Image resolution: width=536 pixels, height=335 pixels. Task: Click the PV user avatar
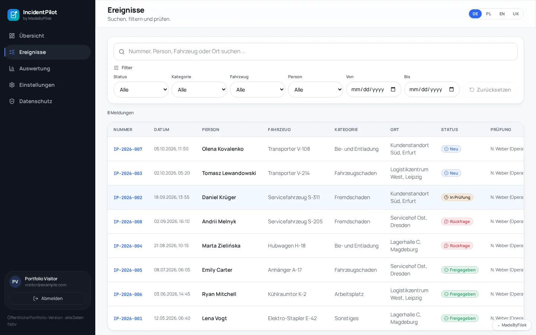coord(15,282)
